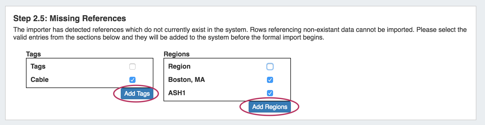Uncheck the Cable tag checkbox
This screenshot has height=125, width=485.
click(x=132, y=80)
